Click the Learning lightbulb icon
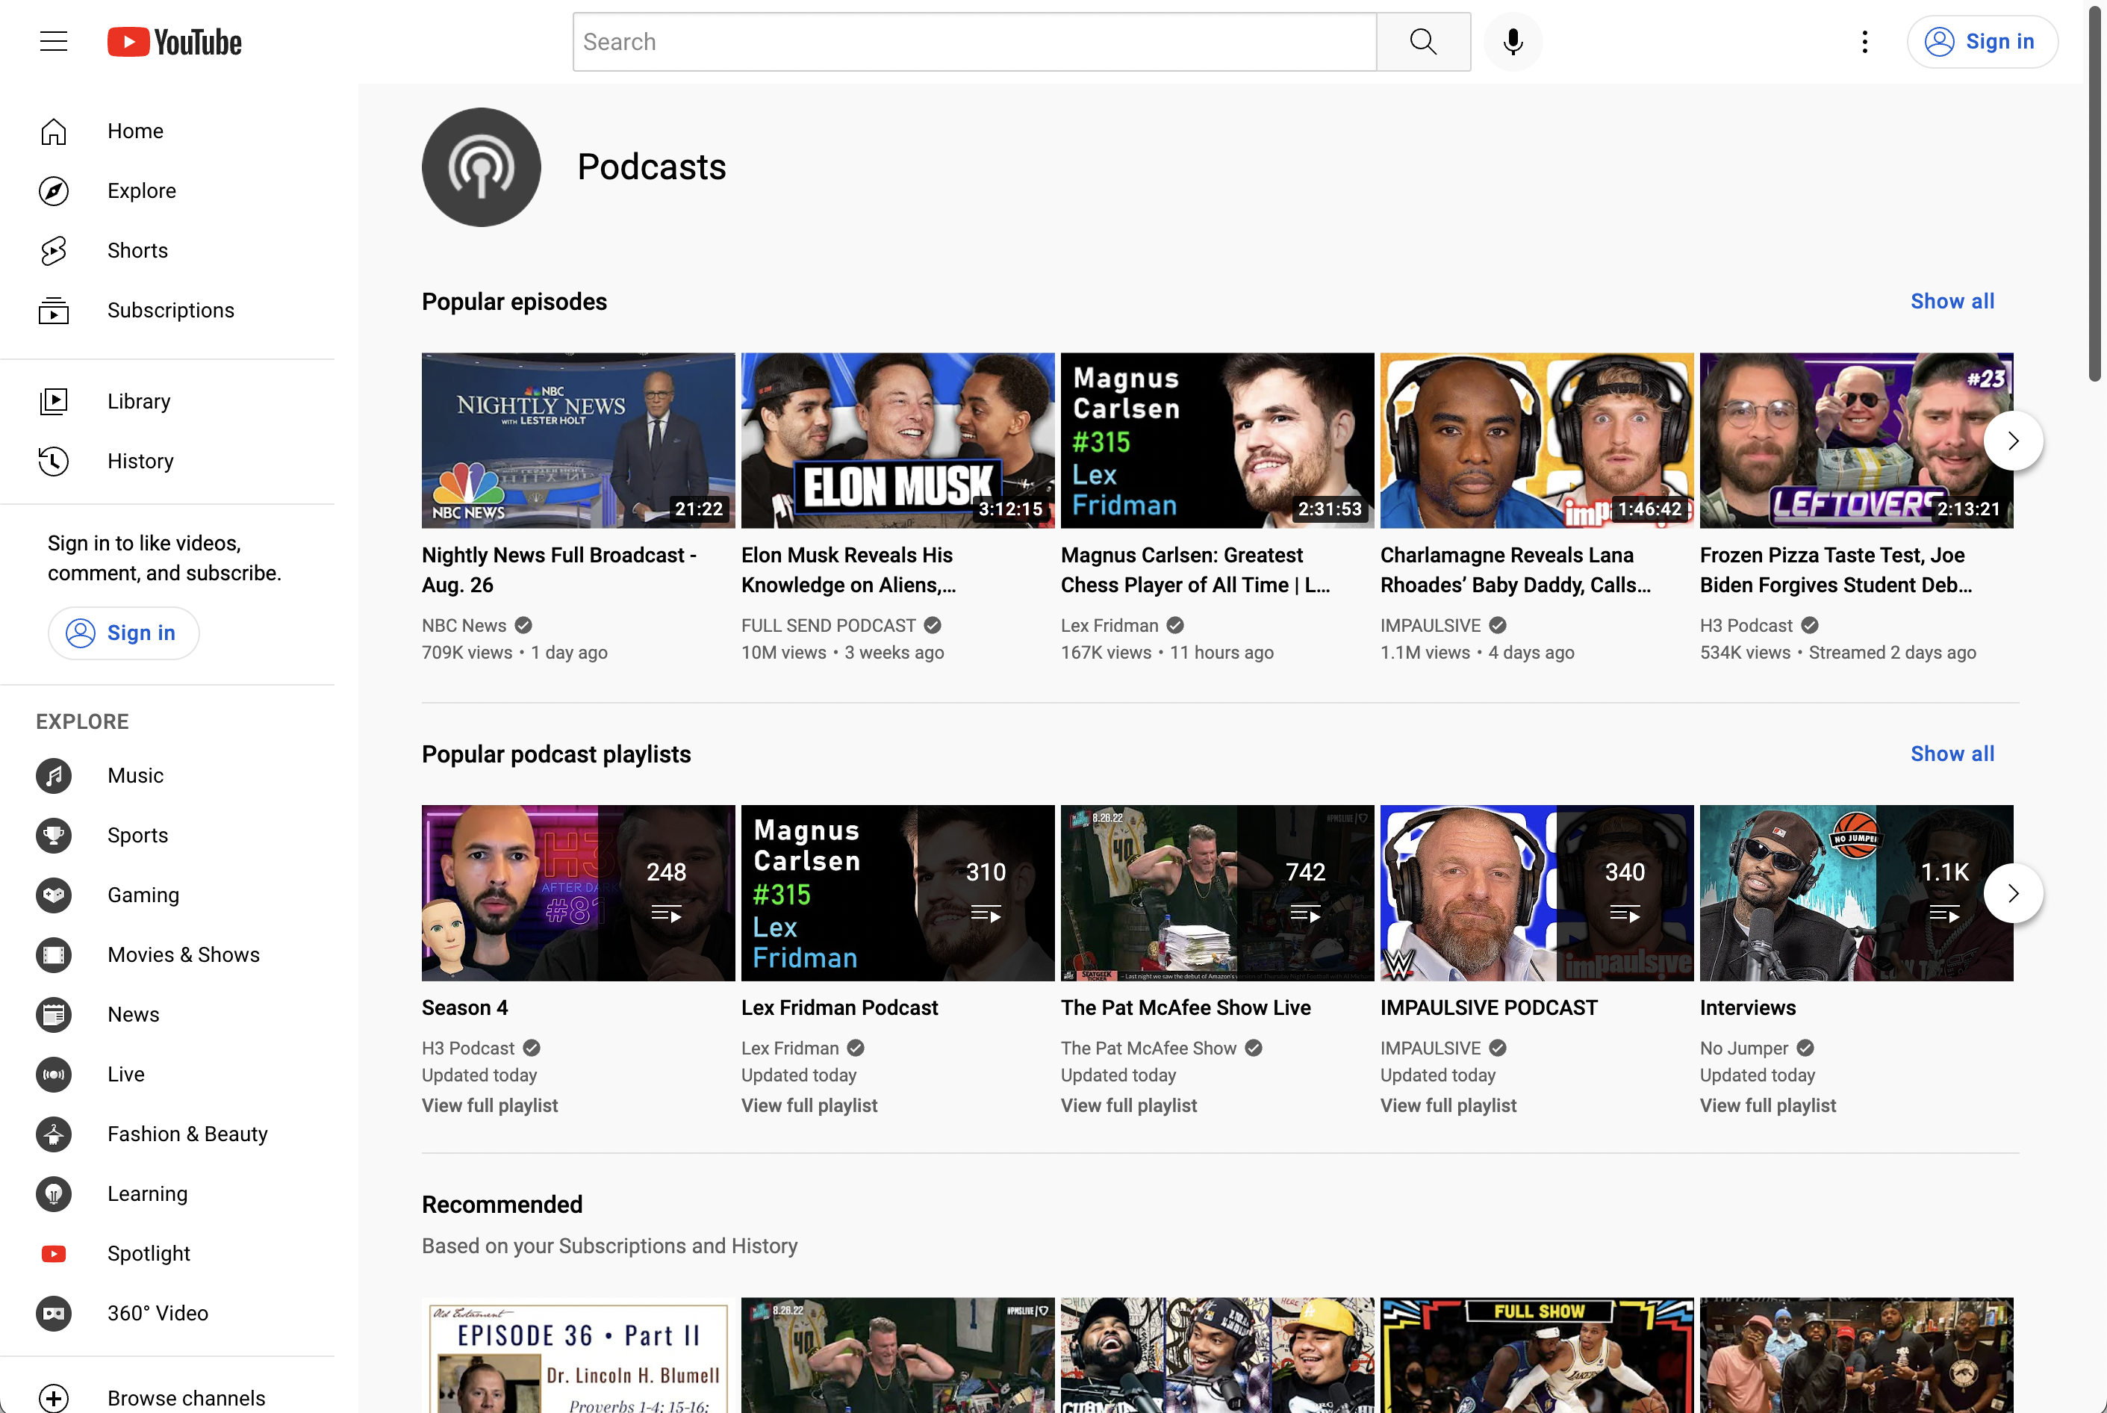Screen dimensions: 2107x1413 54,1193
